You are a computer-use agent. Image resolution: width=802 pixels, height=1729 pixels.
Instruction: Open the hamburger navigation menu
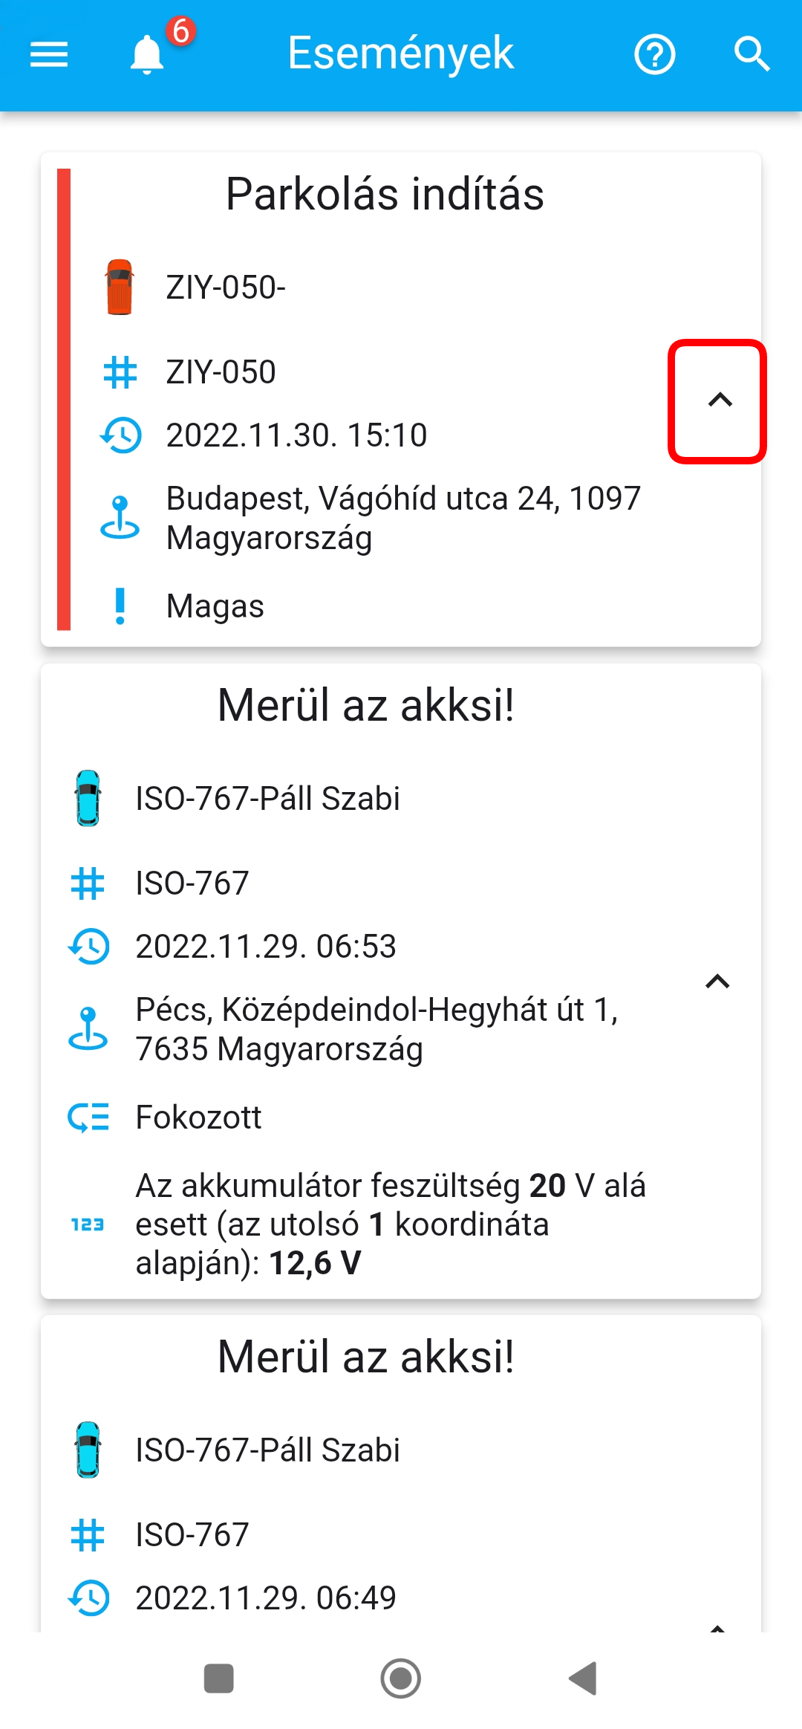pyautogui.click(x=49, y=54)
